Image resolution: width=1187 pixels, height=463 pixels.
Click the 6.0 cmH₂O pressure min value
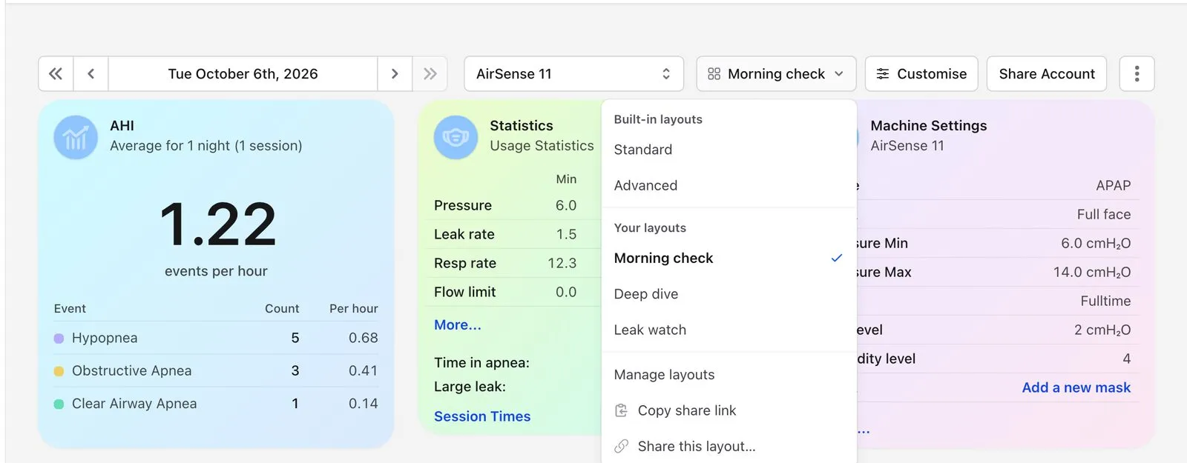pyautogui.click(x=1096, y=243)
